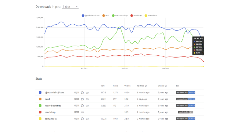Click the Dec 25, 2022 chart tooltip

[198, 46]
